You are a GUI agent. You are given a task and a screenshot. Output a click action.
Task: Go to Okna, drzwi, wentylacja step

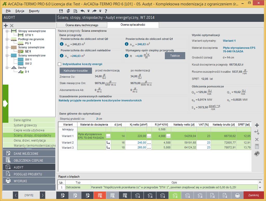tap(30, 140)
